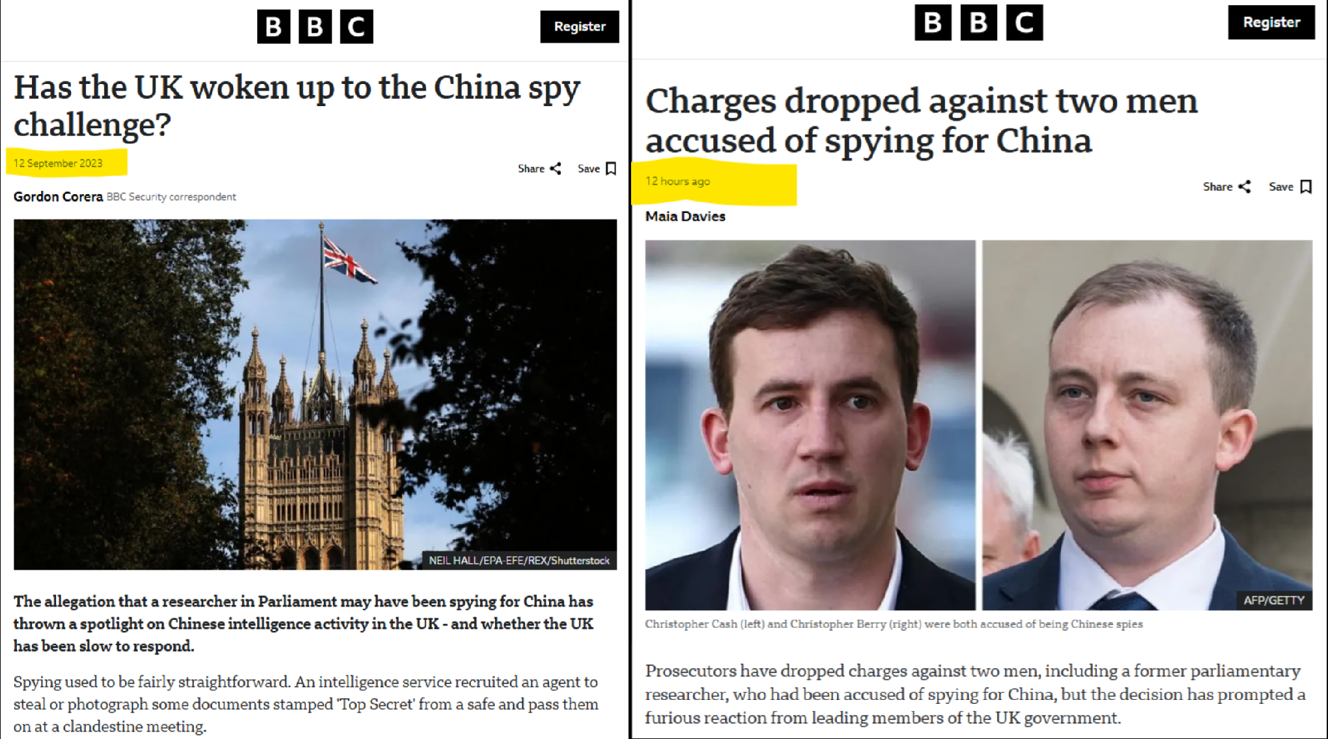This screenshot has width=1328, height=739.
Task: Click the highlighted 12 September 2023 date
Action: [58, 163]
